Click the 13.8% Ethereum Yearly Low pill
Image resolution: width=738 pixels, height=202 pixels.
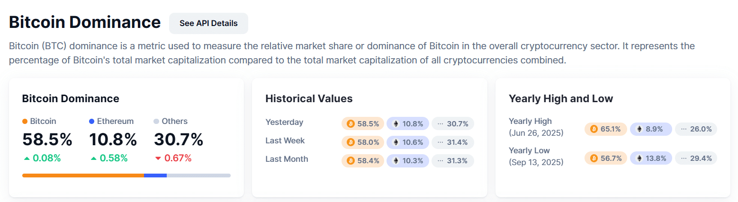pos(651,158)
